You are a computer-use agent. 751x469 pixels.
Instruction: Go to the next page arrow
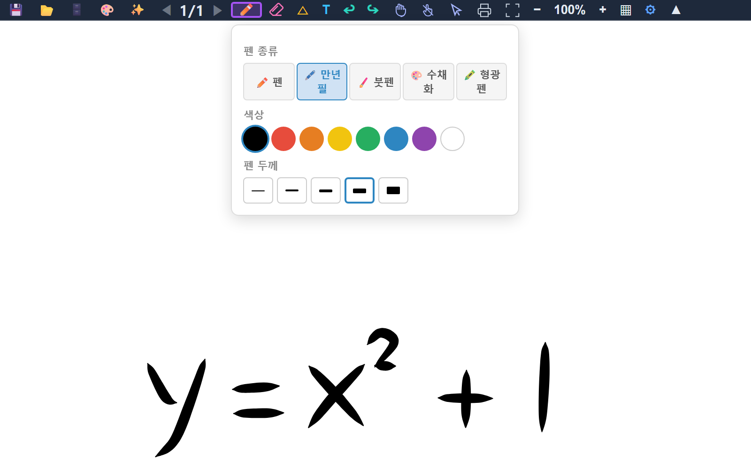point(217,10)
